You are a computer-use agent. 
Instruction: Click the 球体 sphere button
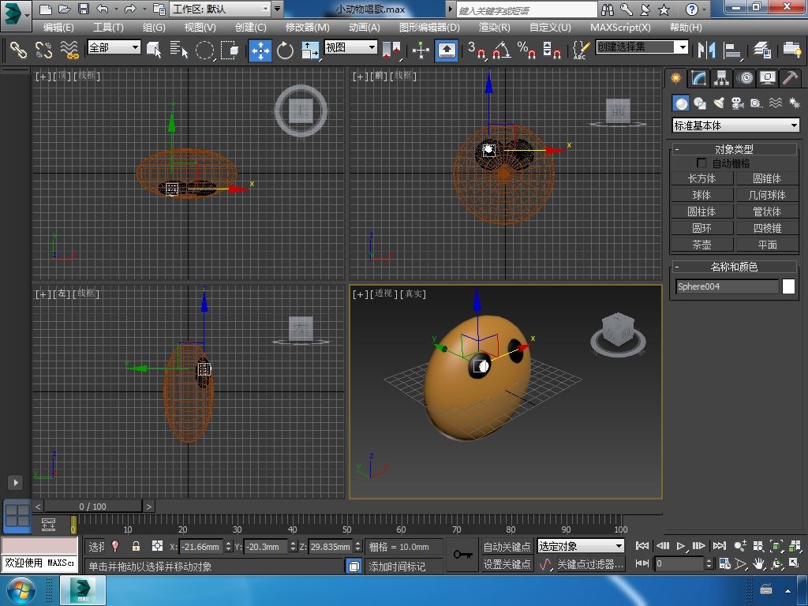tap(701, 195)
